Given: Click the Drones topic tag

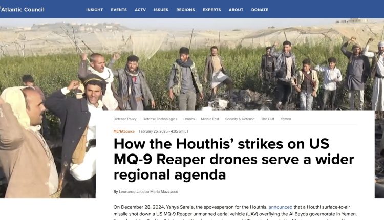Looking at the screenshot, I should 189,119.
